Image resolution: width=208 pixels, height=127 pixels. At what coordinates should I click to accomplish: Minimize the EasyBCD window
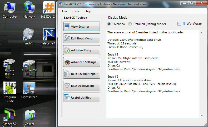(185, 3)
